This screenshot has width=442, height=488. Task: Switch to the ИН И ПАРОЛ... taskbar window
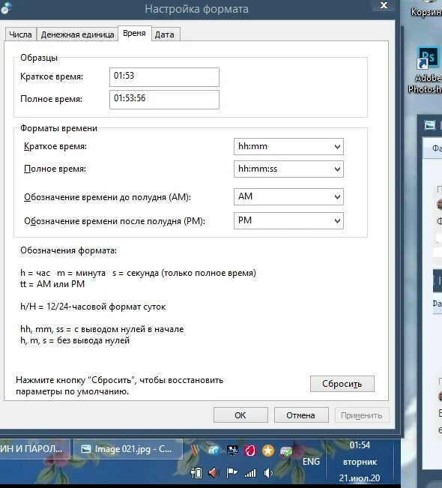[35, 449]
